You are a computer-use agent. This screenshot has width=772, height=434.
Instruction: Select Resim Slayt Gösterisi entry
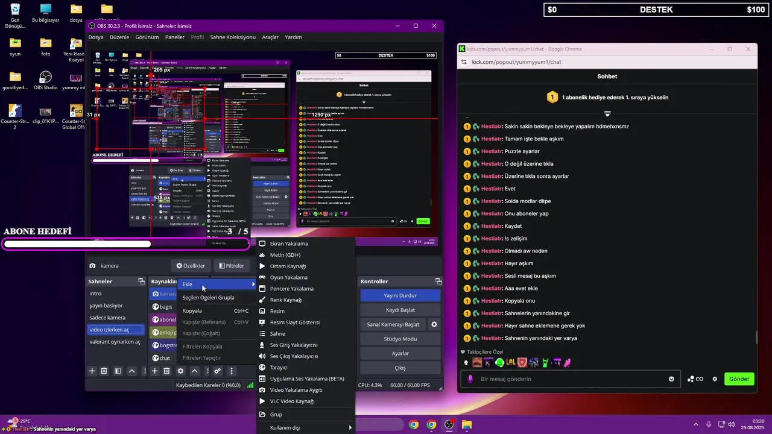coord(306,322)
